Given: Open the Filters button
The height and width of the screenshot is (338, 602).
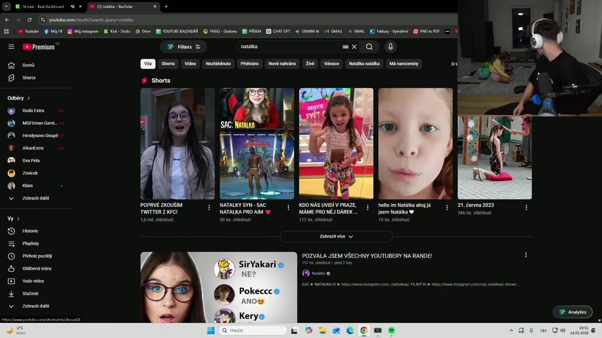Looking at the screenshot, I should [x=183, y=46].
